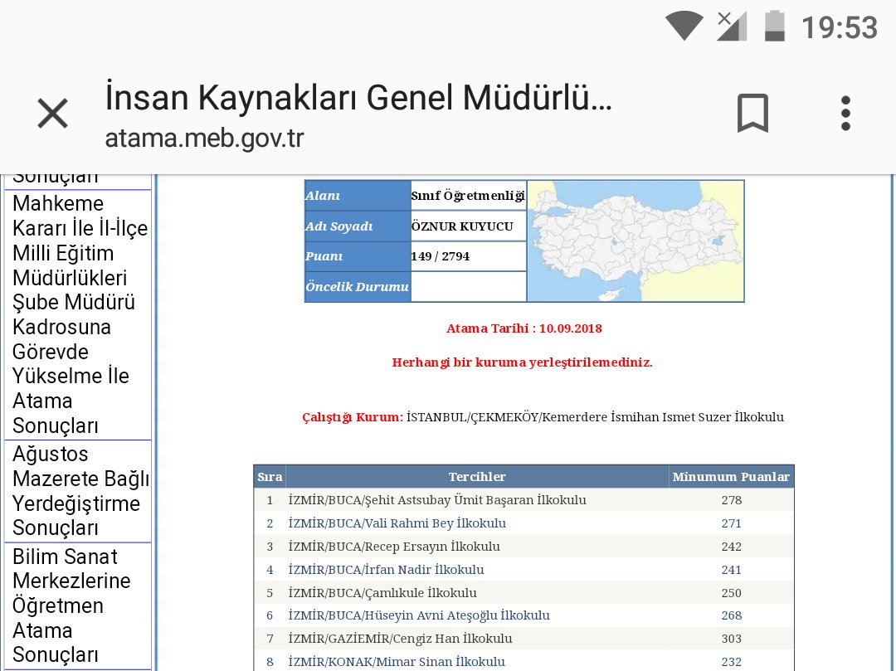Click minimum score 241

click(x=732, y=569)
